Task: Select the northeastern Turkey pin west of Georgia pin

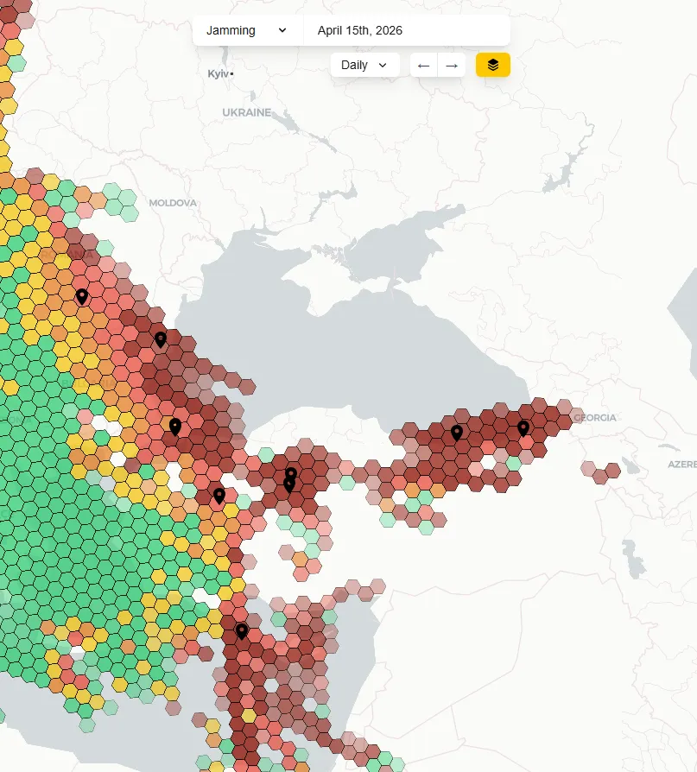Action: tap(457, 433)
